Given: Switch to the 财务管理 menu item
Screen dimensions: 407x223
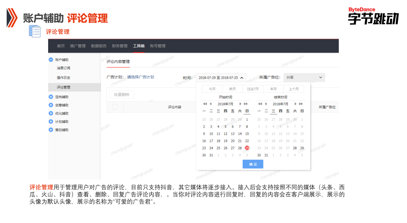Looking at the screenshot, I should tap(119, 46).
